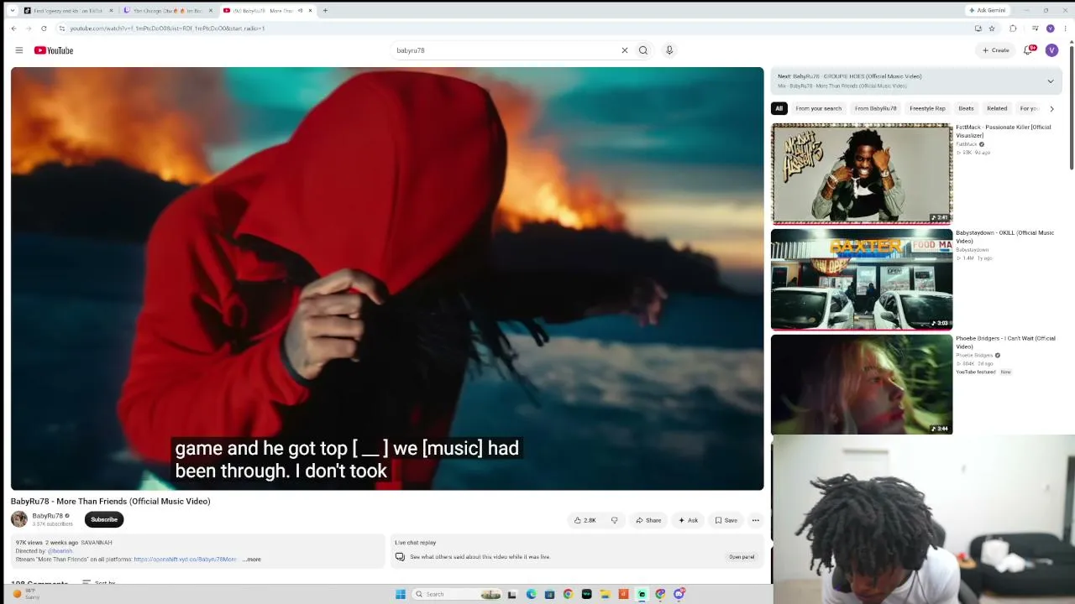Viewport: 1075px width, 604px height.
Task: Open the Phoebe Bridgers I Can't Wait thumbnail
Action: [x=862, y=385]
